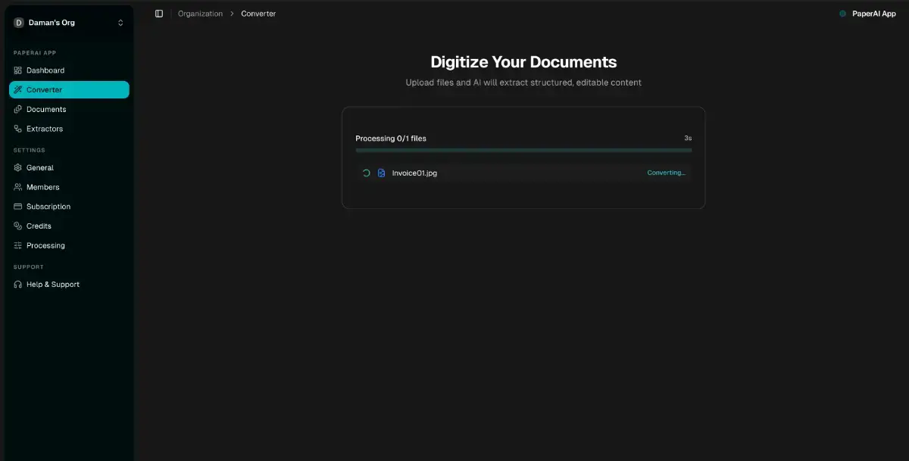The image size is (909, 461).
Task: Open the Dashboard page
Action: [x=69, y=70]
